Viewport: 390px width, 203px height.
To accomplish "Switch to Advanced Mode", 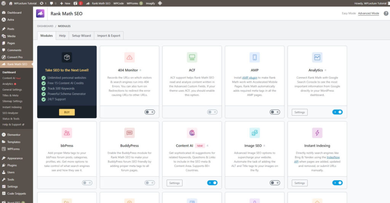I will click(x=369, y=13).
